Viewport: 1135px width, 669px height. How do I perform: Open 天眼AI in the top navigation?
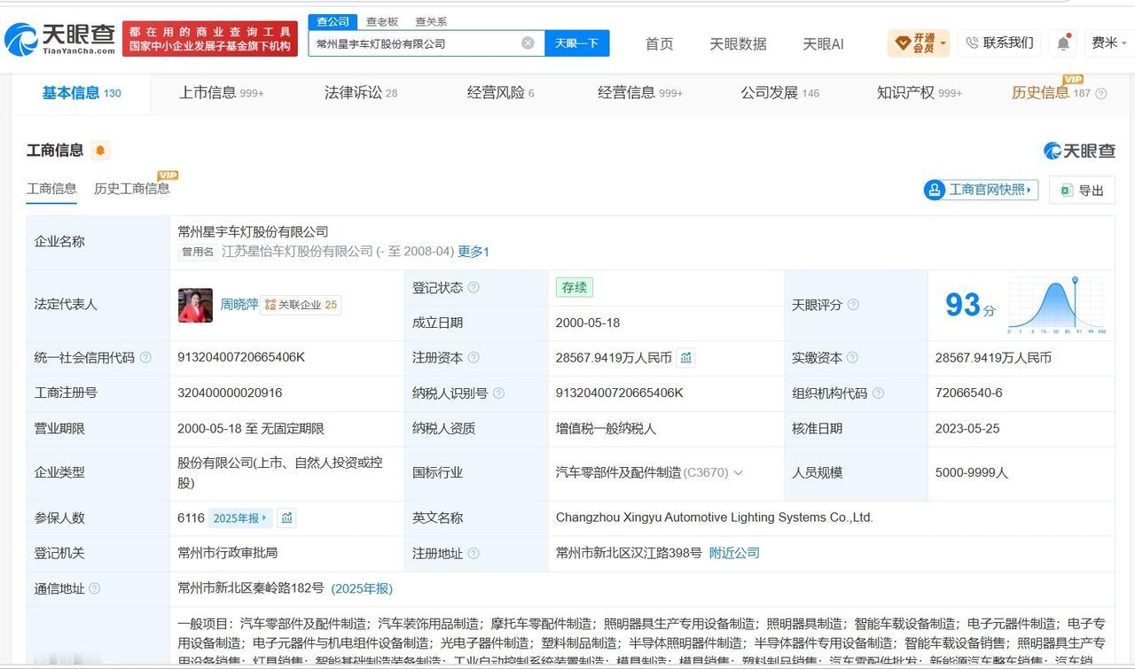click(823, 43)
